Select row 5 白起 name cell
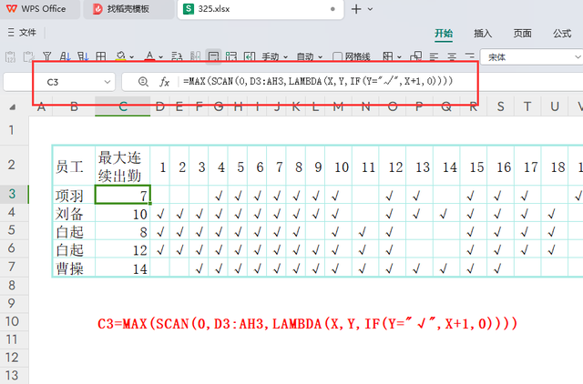This screenshot has height=384, width=583. click(x=74, y=231)
